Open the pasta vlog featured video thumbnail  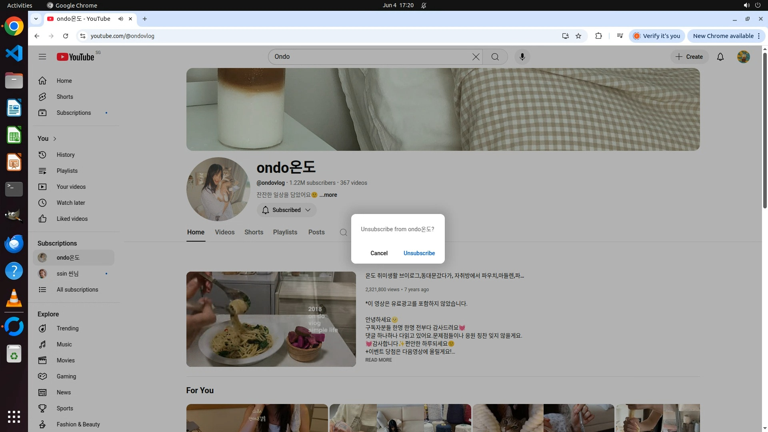(271, 319)
